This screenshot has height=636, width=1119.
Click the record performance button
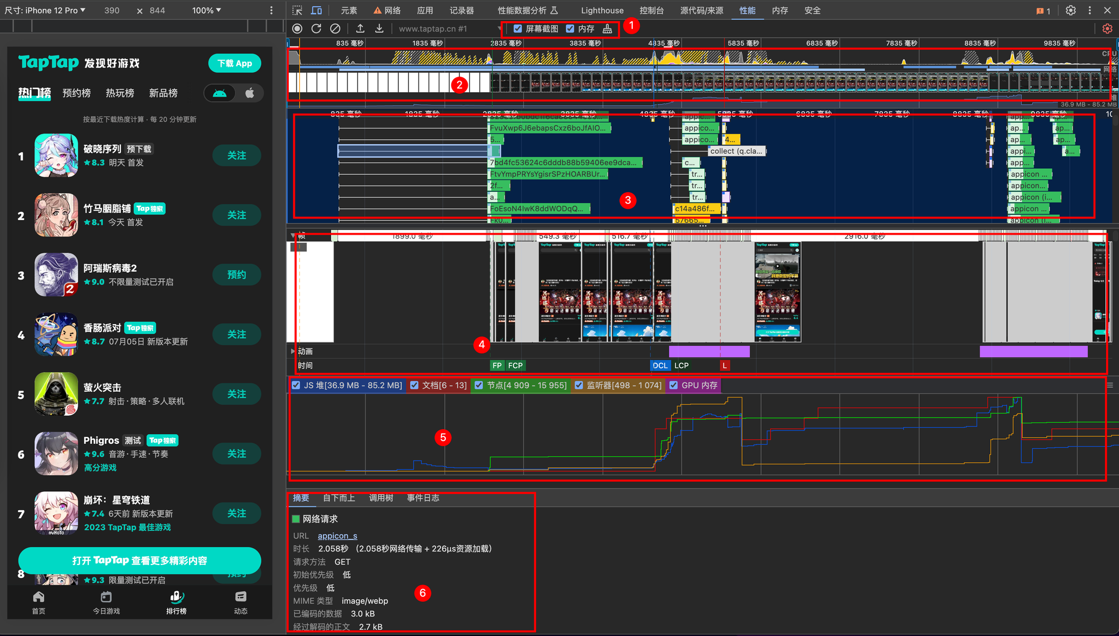pyautogui.click(x=298, y=29)
